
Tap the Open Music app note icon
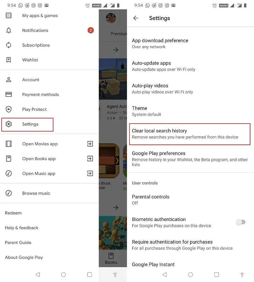click(x=8, y=173)
